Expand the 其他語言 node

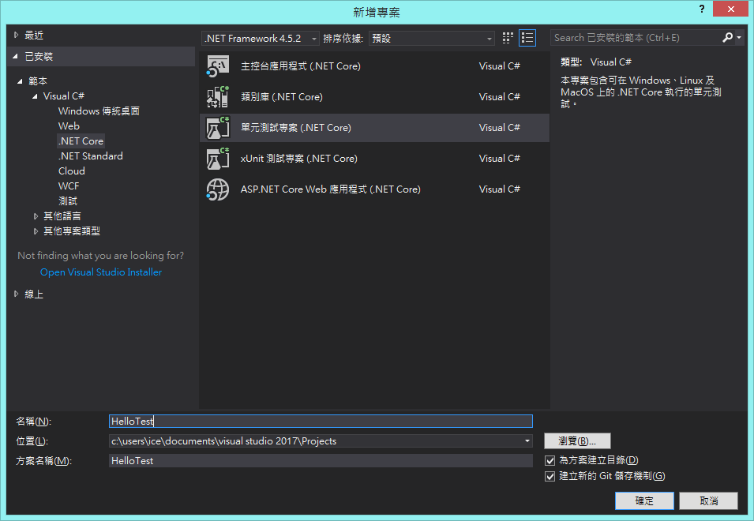[x=36, y=216]
